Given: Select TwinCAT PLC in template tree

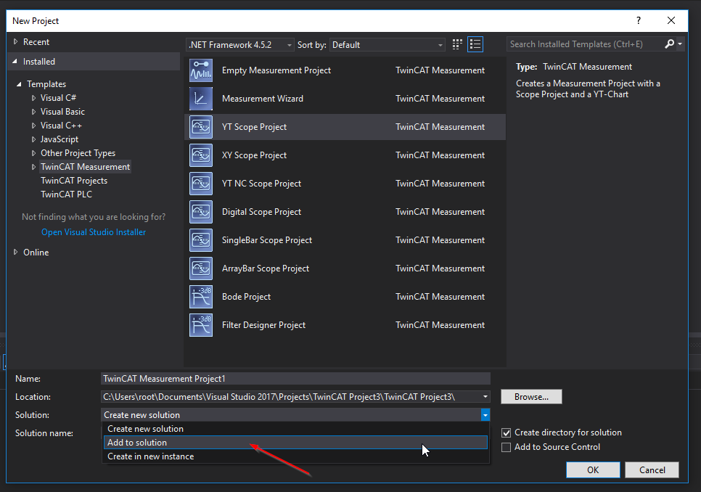Looking at the screenshot, I should [x=66, y=194].
